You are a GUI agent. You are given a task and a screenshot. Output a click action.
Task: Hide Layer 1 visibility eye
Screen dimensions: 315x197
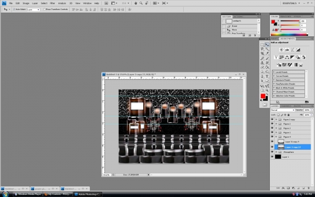pyautogui.click(x=272, y=157)
